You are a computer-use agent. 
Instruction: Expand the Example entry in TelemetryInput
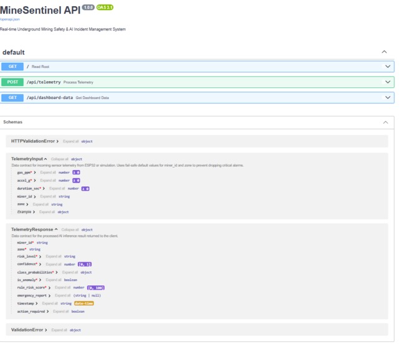pyautogui.click(x=34, y=212)
